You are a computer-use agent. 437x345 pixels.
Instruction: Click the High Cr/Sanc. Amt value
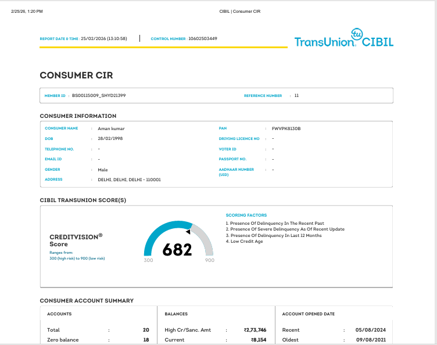pyautogui.click(x=255, y=330)
